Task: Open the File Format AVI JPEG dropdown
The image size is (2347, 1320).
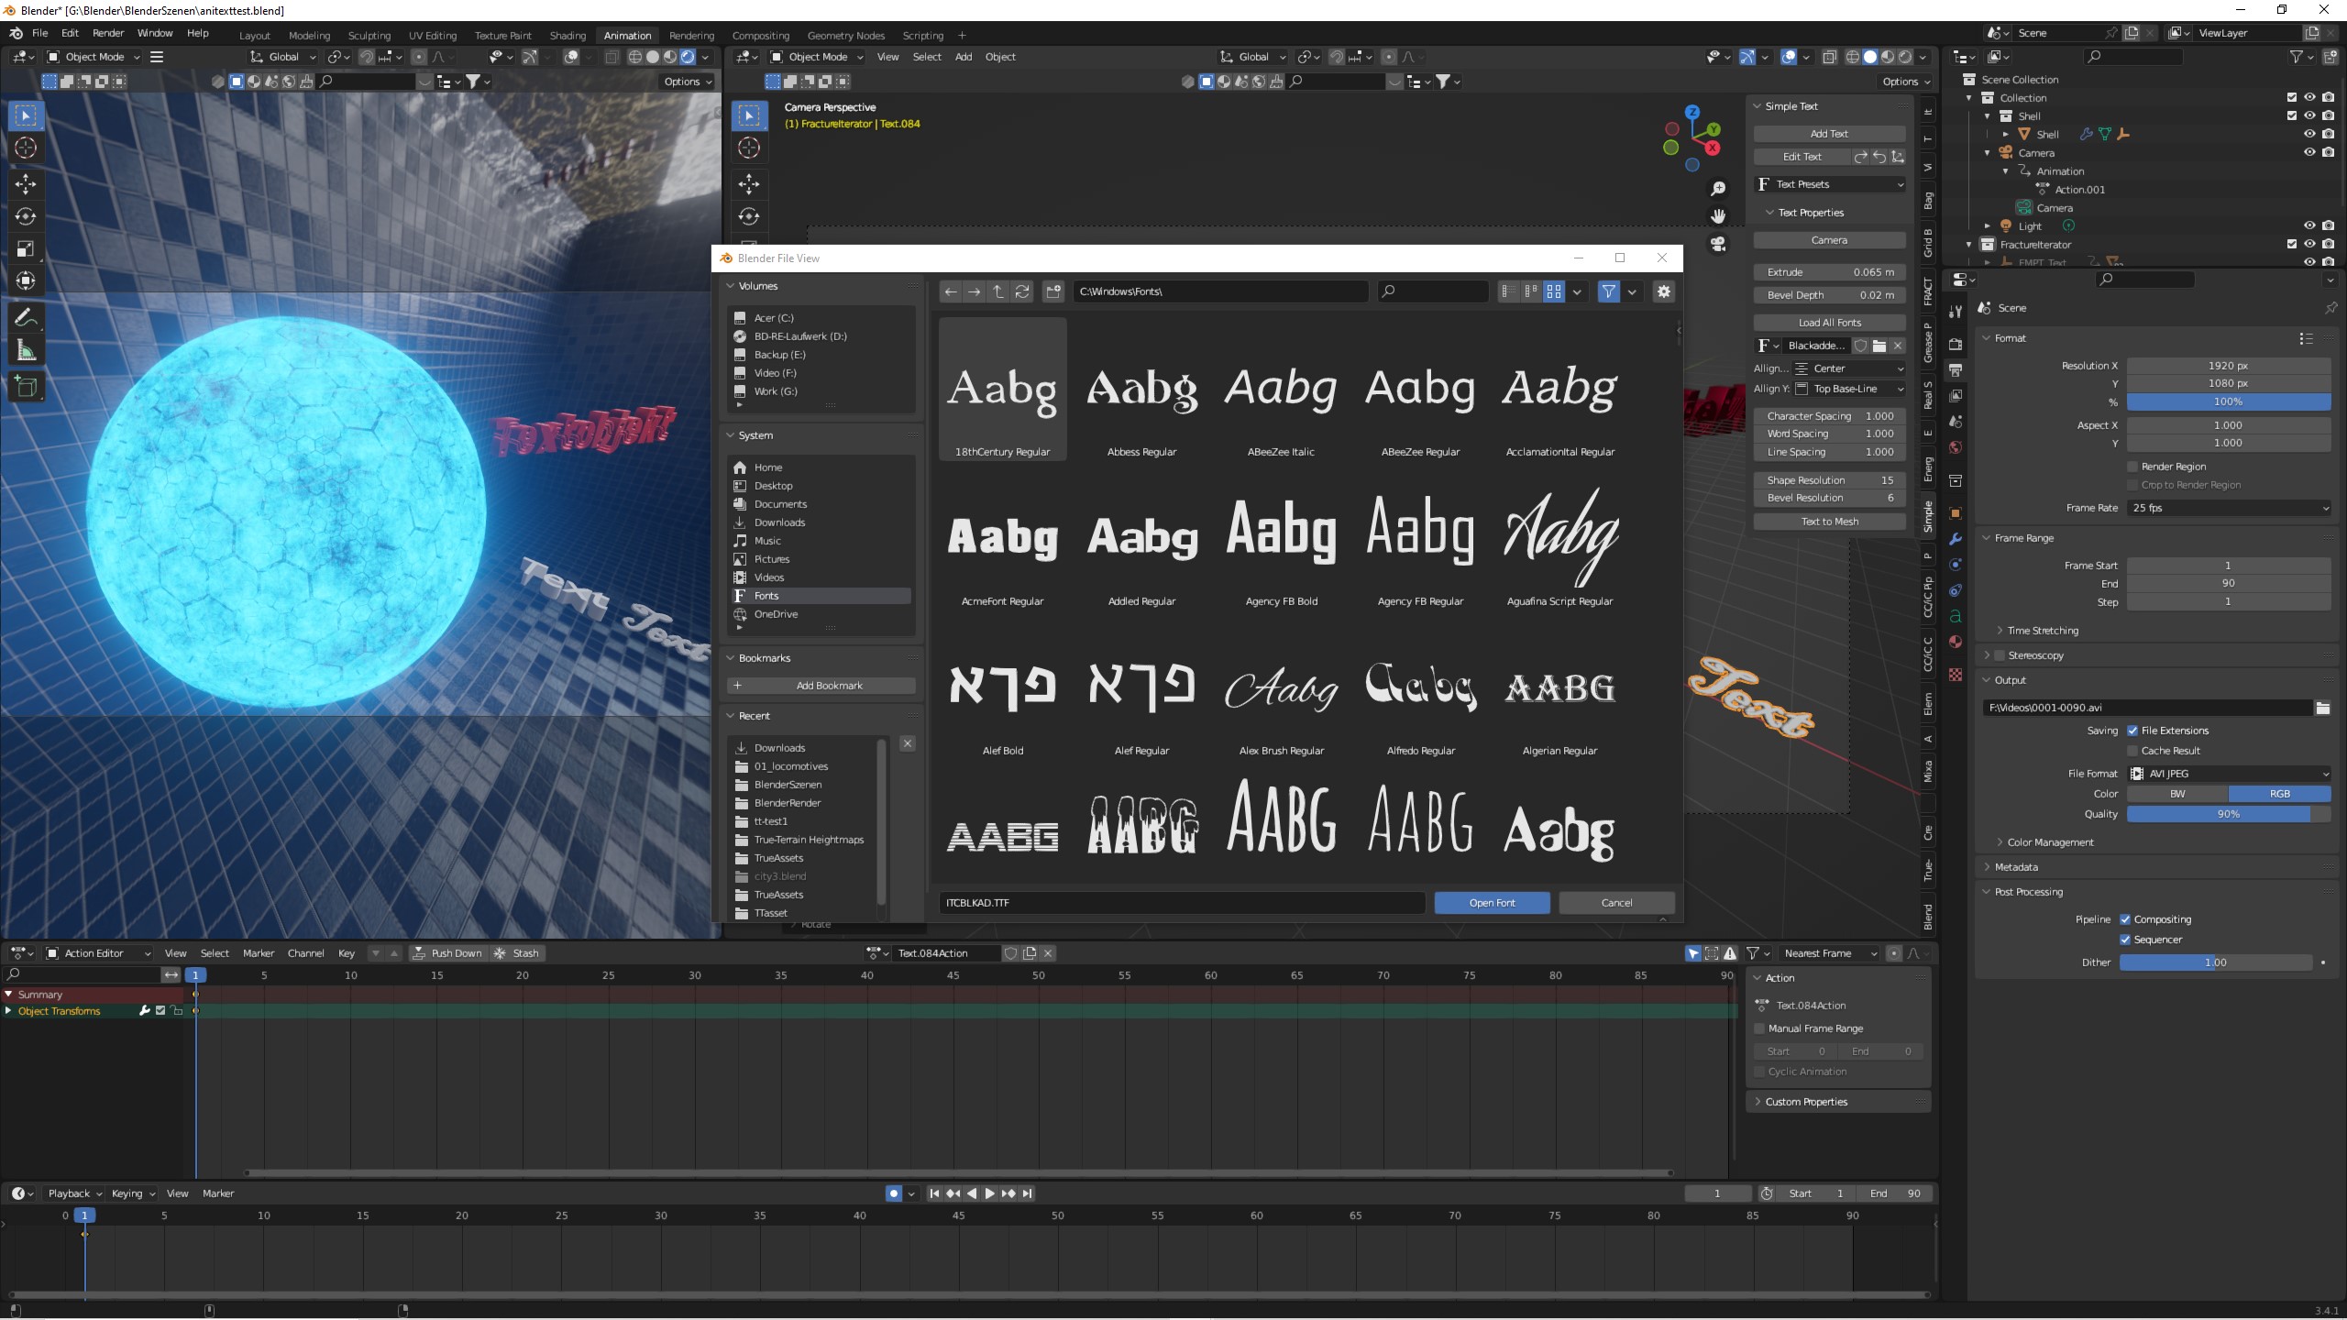Action: [2228, 774]
